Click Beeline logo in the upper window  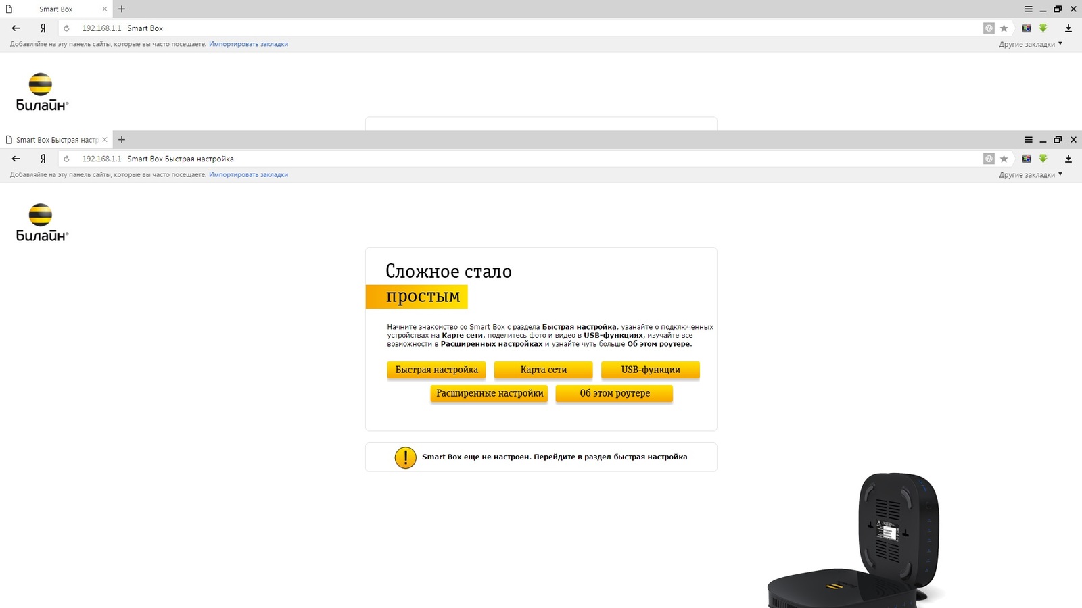[x=42, y=92]
